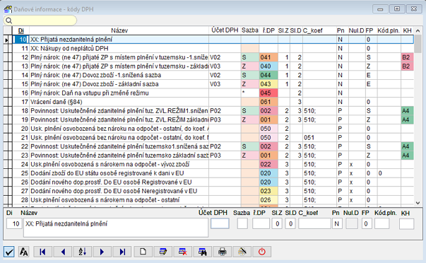Image resolution: width=426 pixels, height=263 pixels.
Task: Click the Účet DPH column header
Action: pos(225,30)
